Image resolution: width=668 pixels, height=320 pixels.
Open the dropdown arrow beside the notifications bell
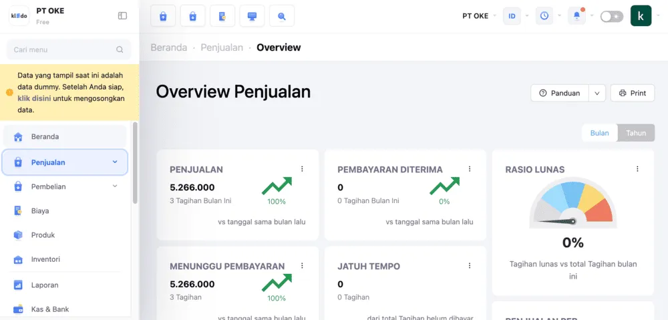[592, 16]
